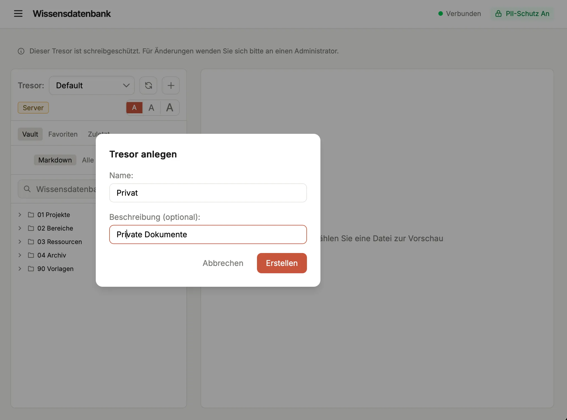This screenshot has height=420, width=567.
Task: Click the Tresor anlegen dialog heading
Action: [143, 154]
